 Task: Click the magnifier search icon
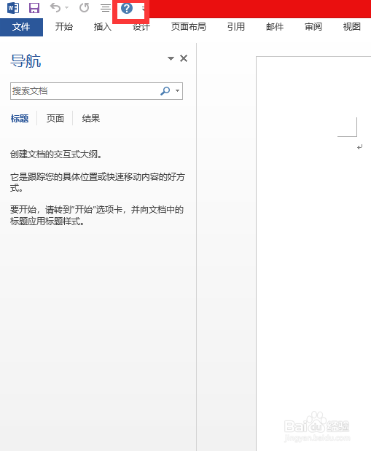pos(165,91)
